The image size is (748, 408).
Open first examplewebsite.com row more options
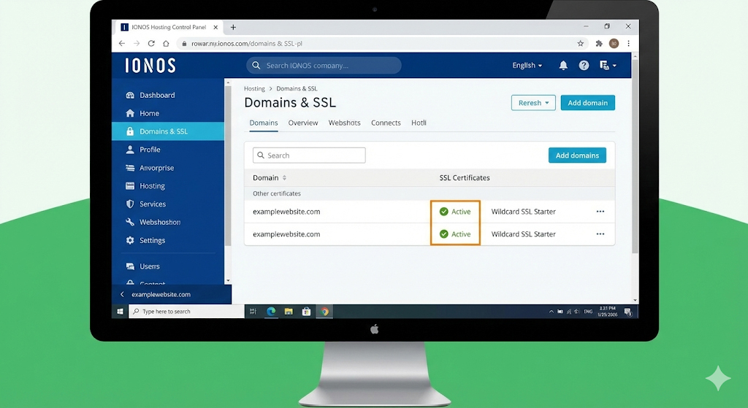point(600,211)
